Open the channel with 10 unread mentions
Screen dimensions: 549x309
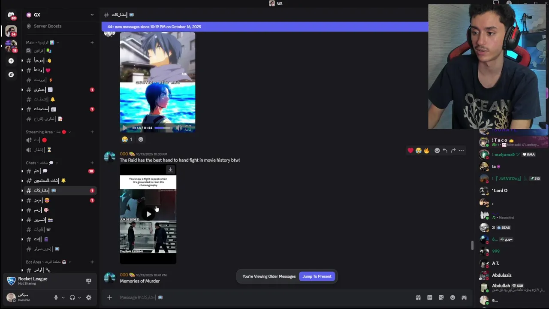tap(60, 171)
